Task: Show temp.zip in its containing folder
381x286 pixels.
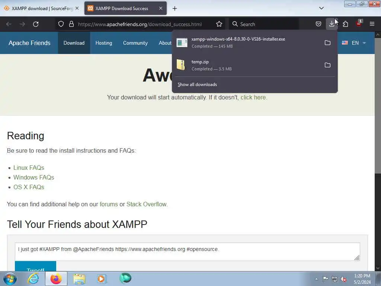Action: 327,65
